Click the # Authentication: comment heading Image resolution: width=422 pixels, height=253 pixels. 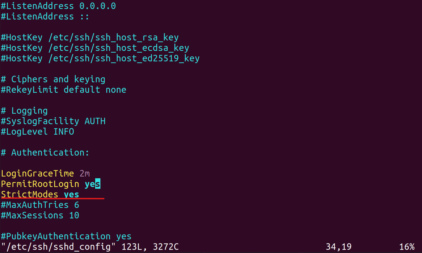(45, 153)
